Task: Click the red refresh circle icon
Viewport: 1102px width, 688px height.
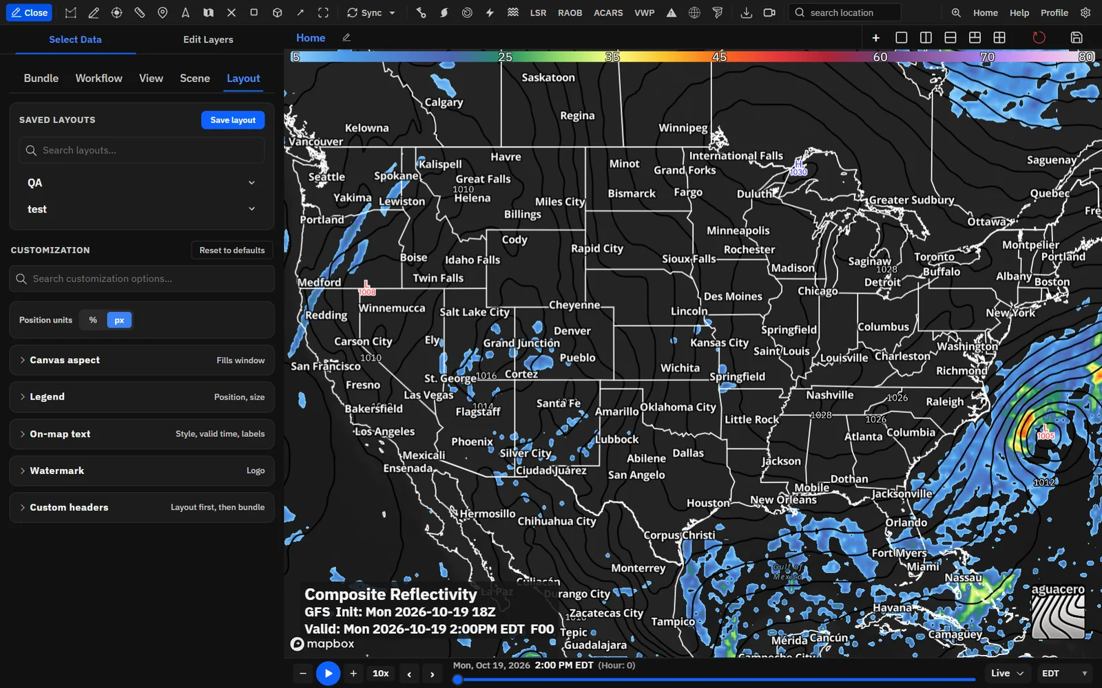Action: point(1039,37)
